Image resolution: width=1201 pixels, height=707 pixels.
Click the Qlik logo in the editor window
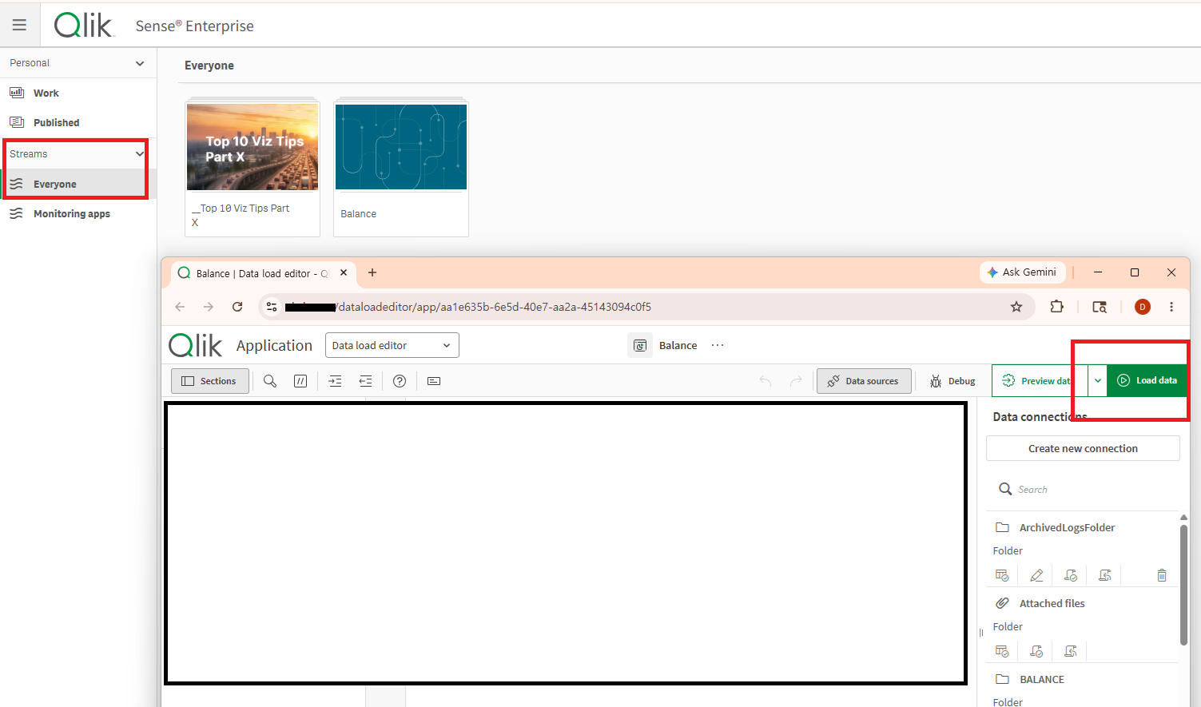click(x=196, y=345)
